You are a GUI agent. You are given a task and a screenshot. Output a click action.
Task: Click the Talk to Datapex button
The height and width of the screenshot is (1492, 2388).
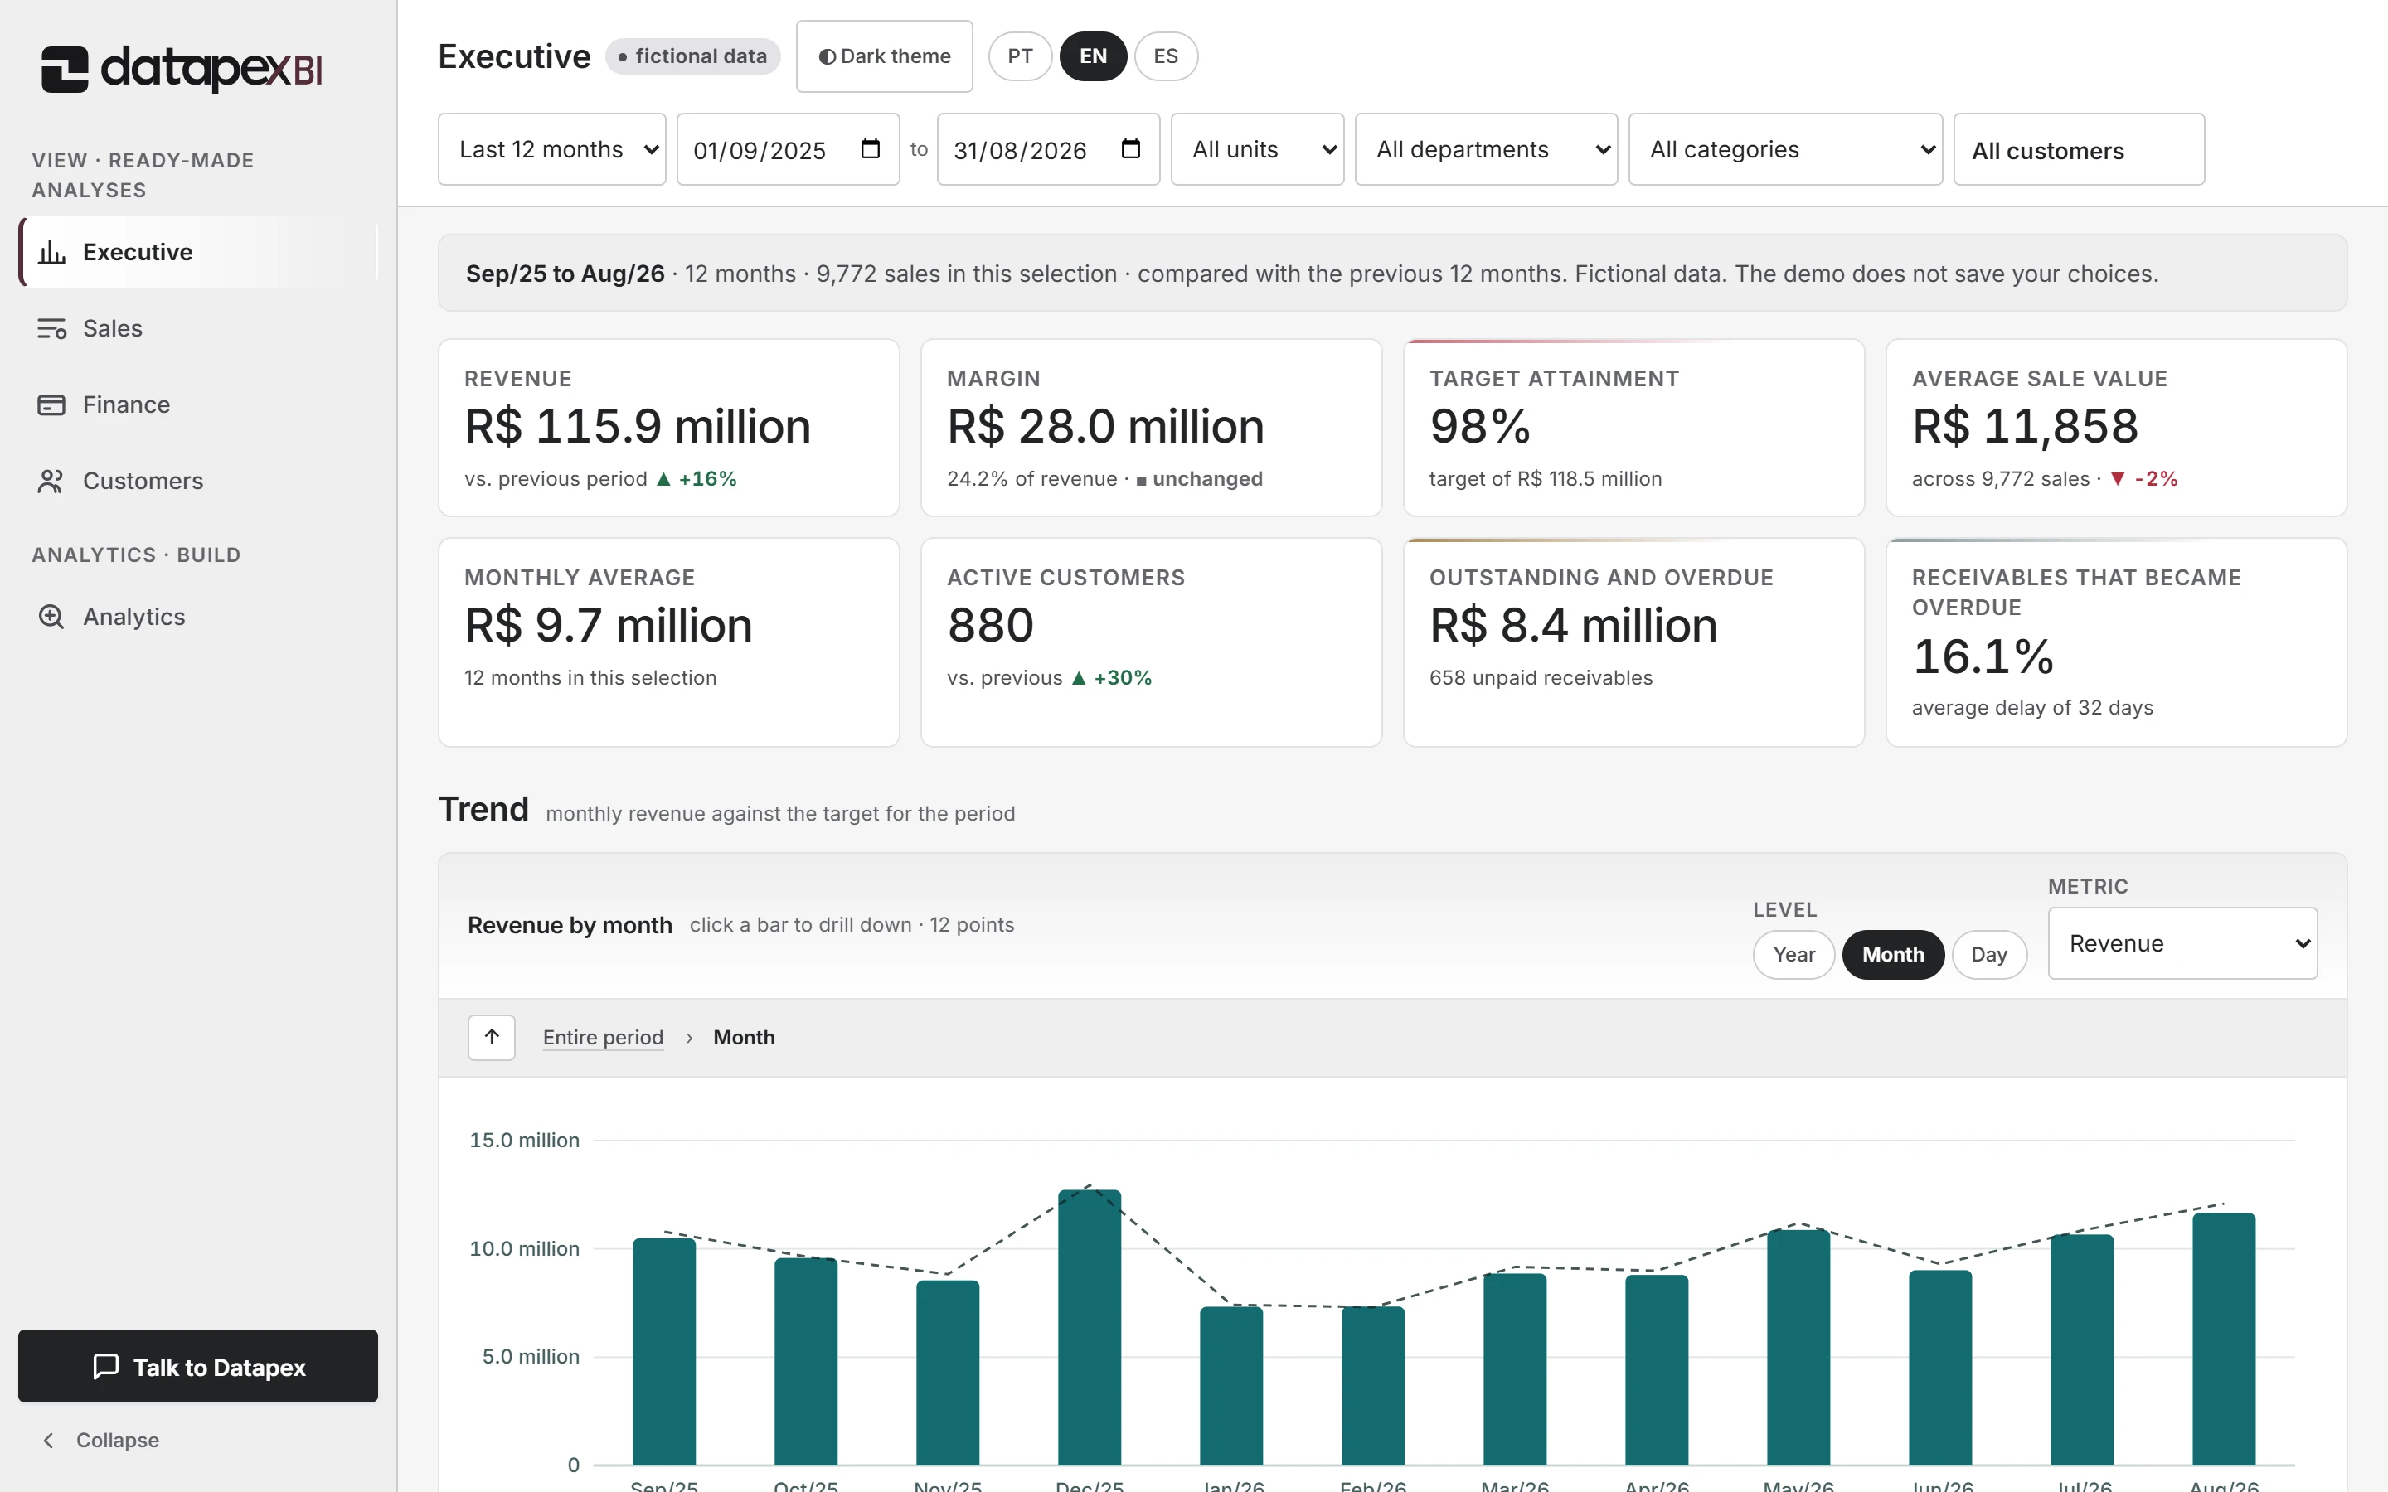click(x=197, y=1366)
